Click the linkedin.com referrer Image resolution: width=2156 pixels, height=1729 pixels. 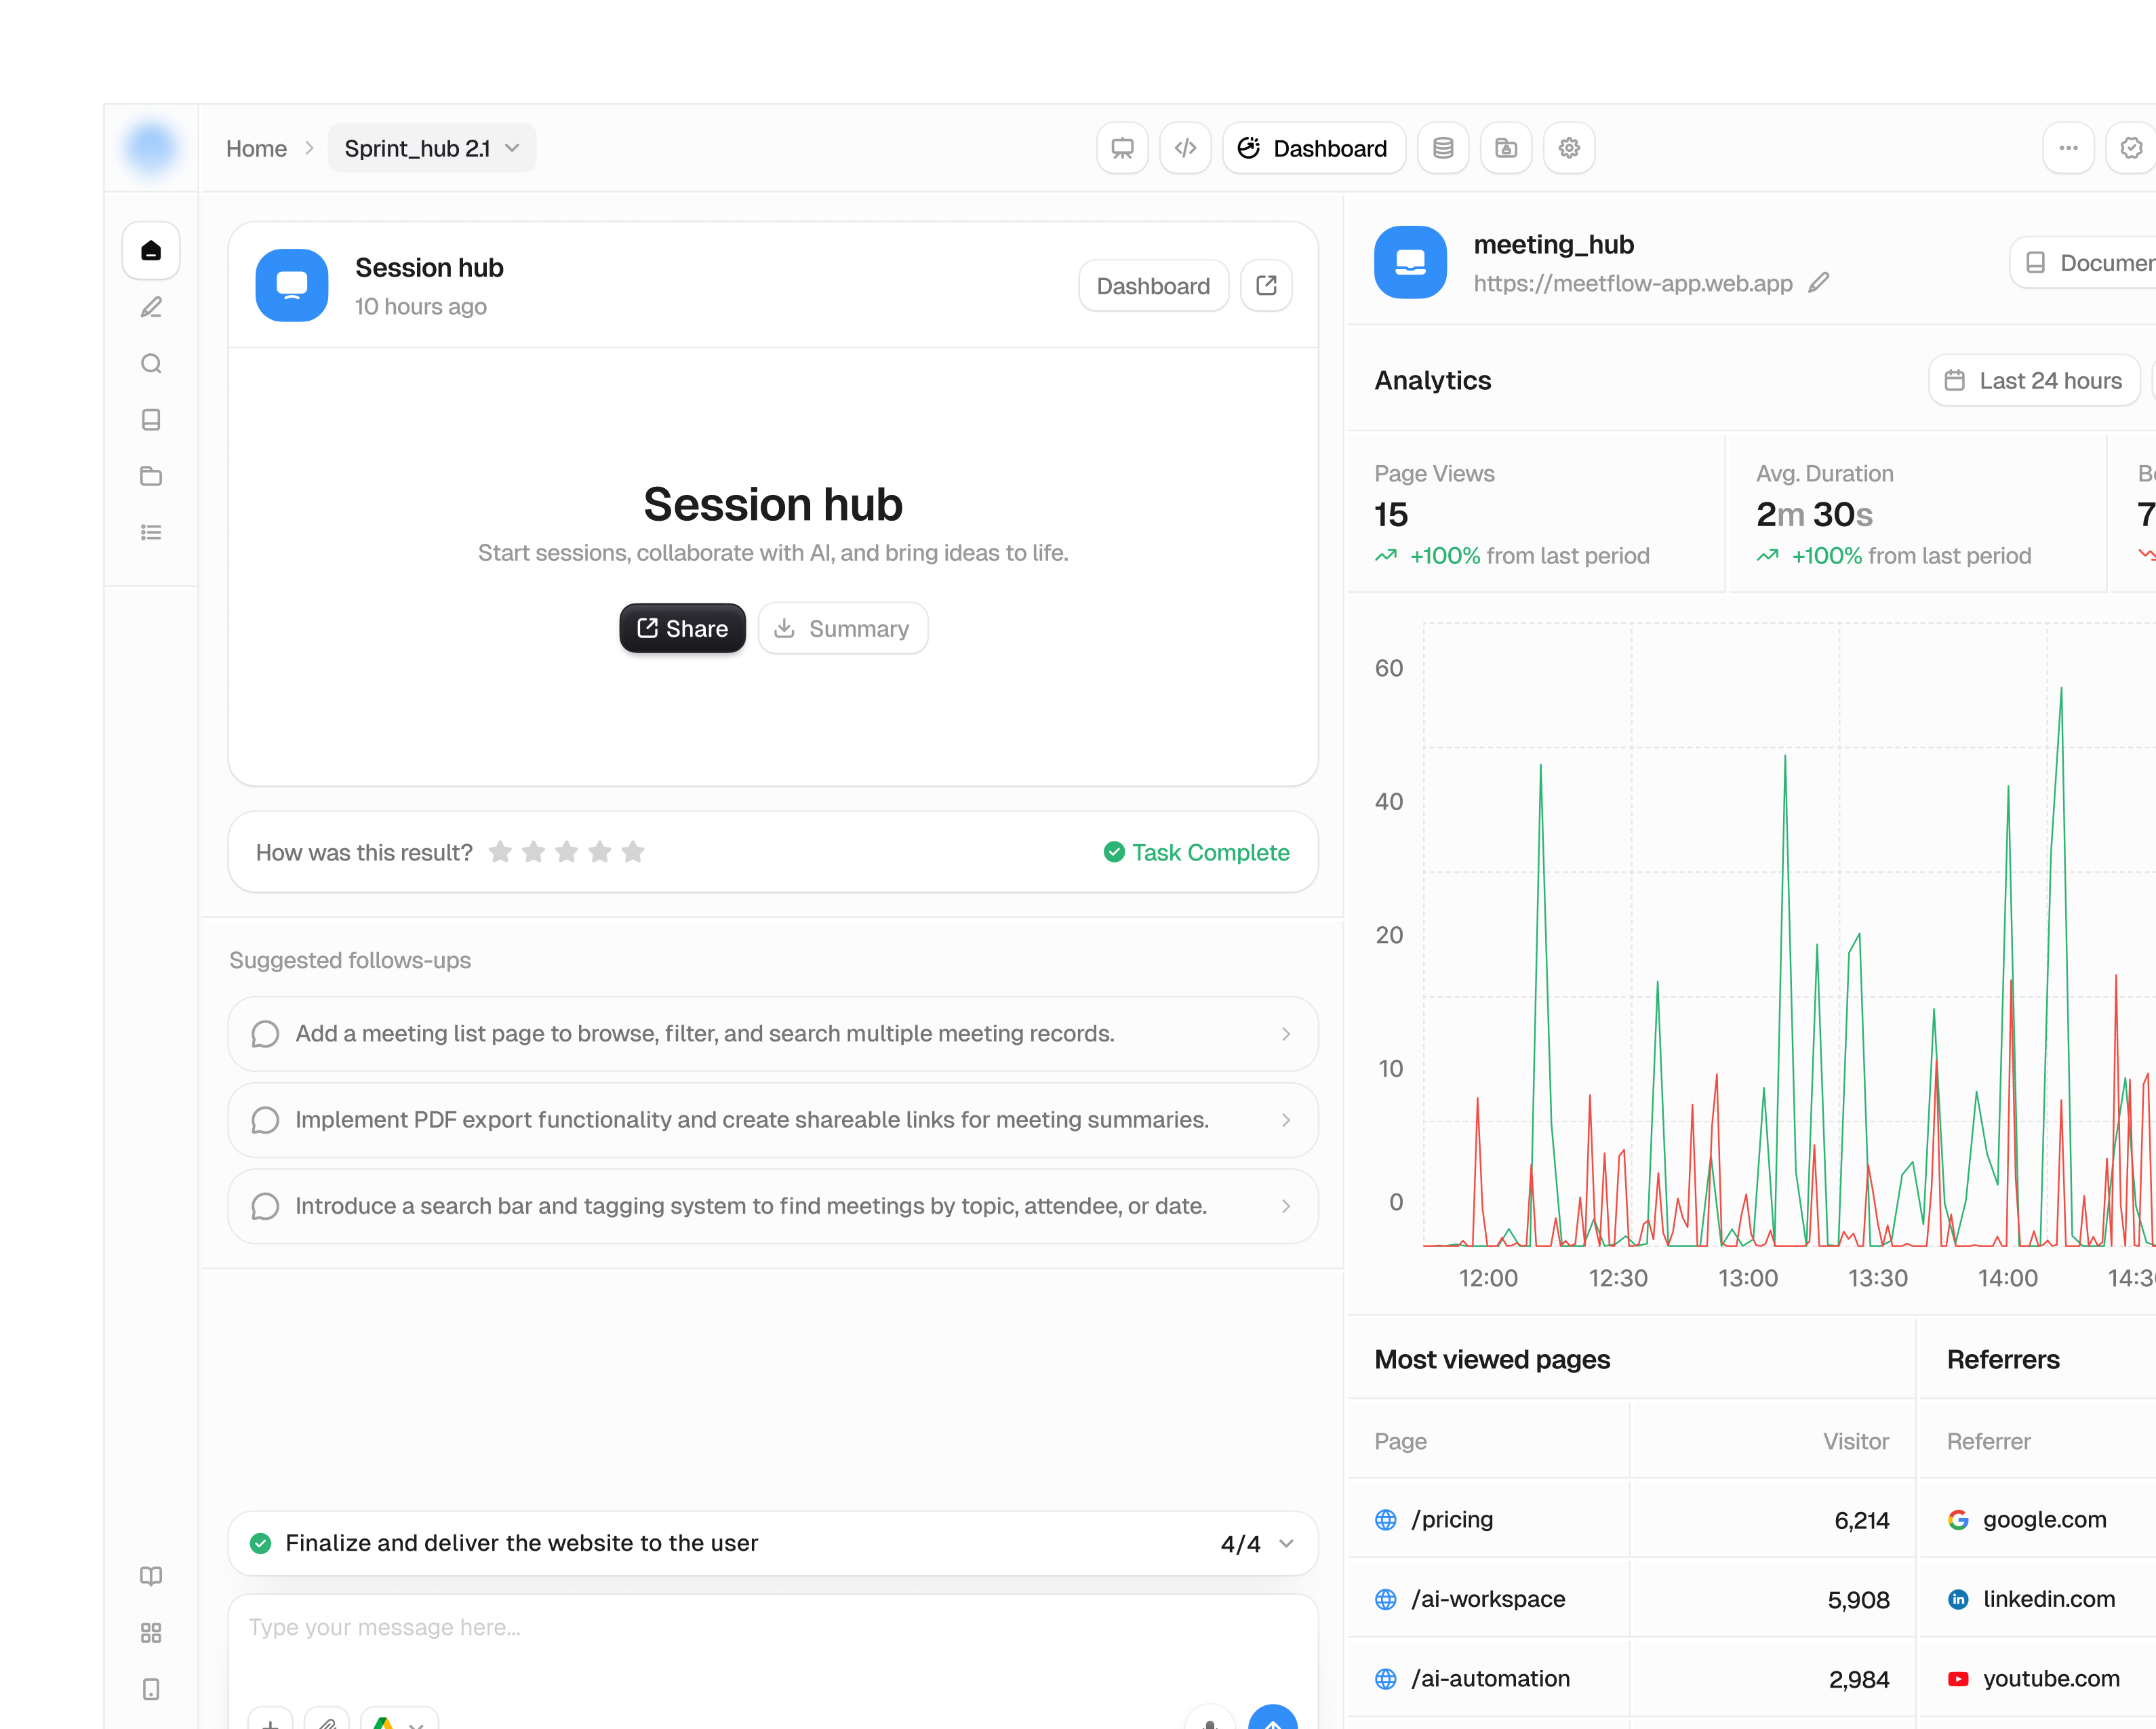(2049, 1599)
